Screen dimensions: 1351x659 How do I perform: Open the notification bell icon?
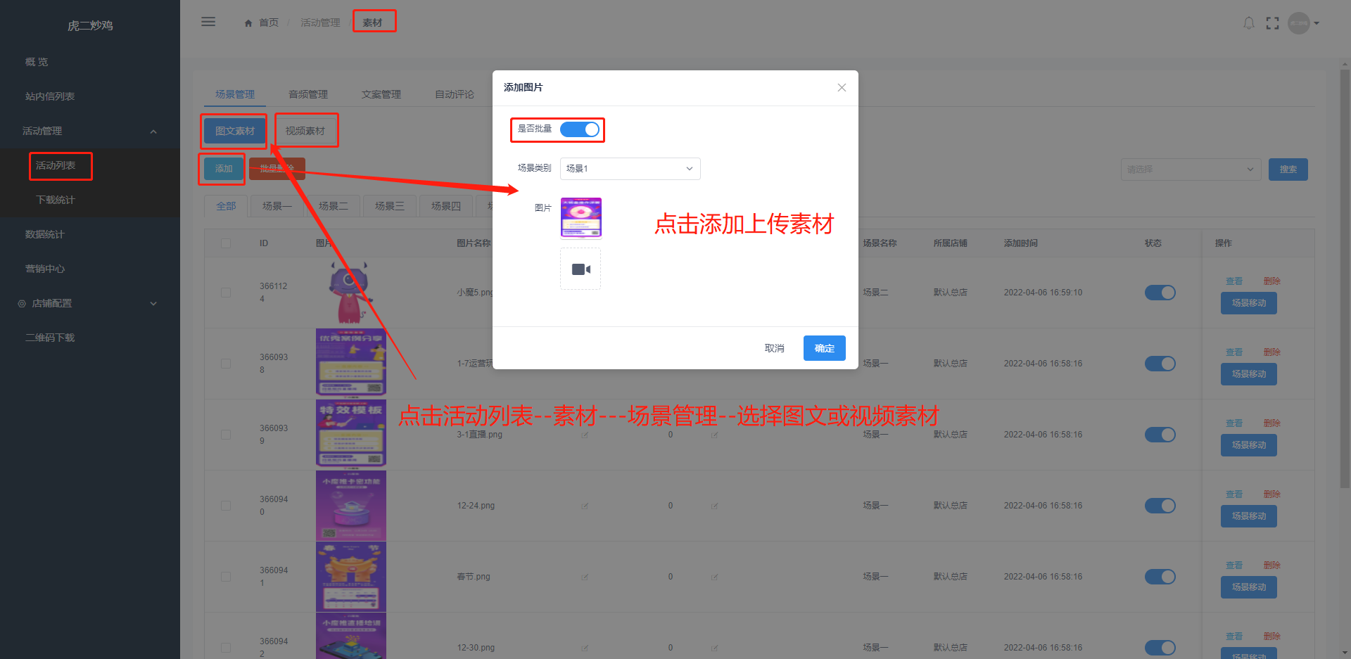tap(1249, 23)
